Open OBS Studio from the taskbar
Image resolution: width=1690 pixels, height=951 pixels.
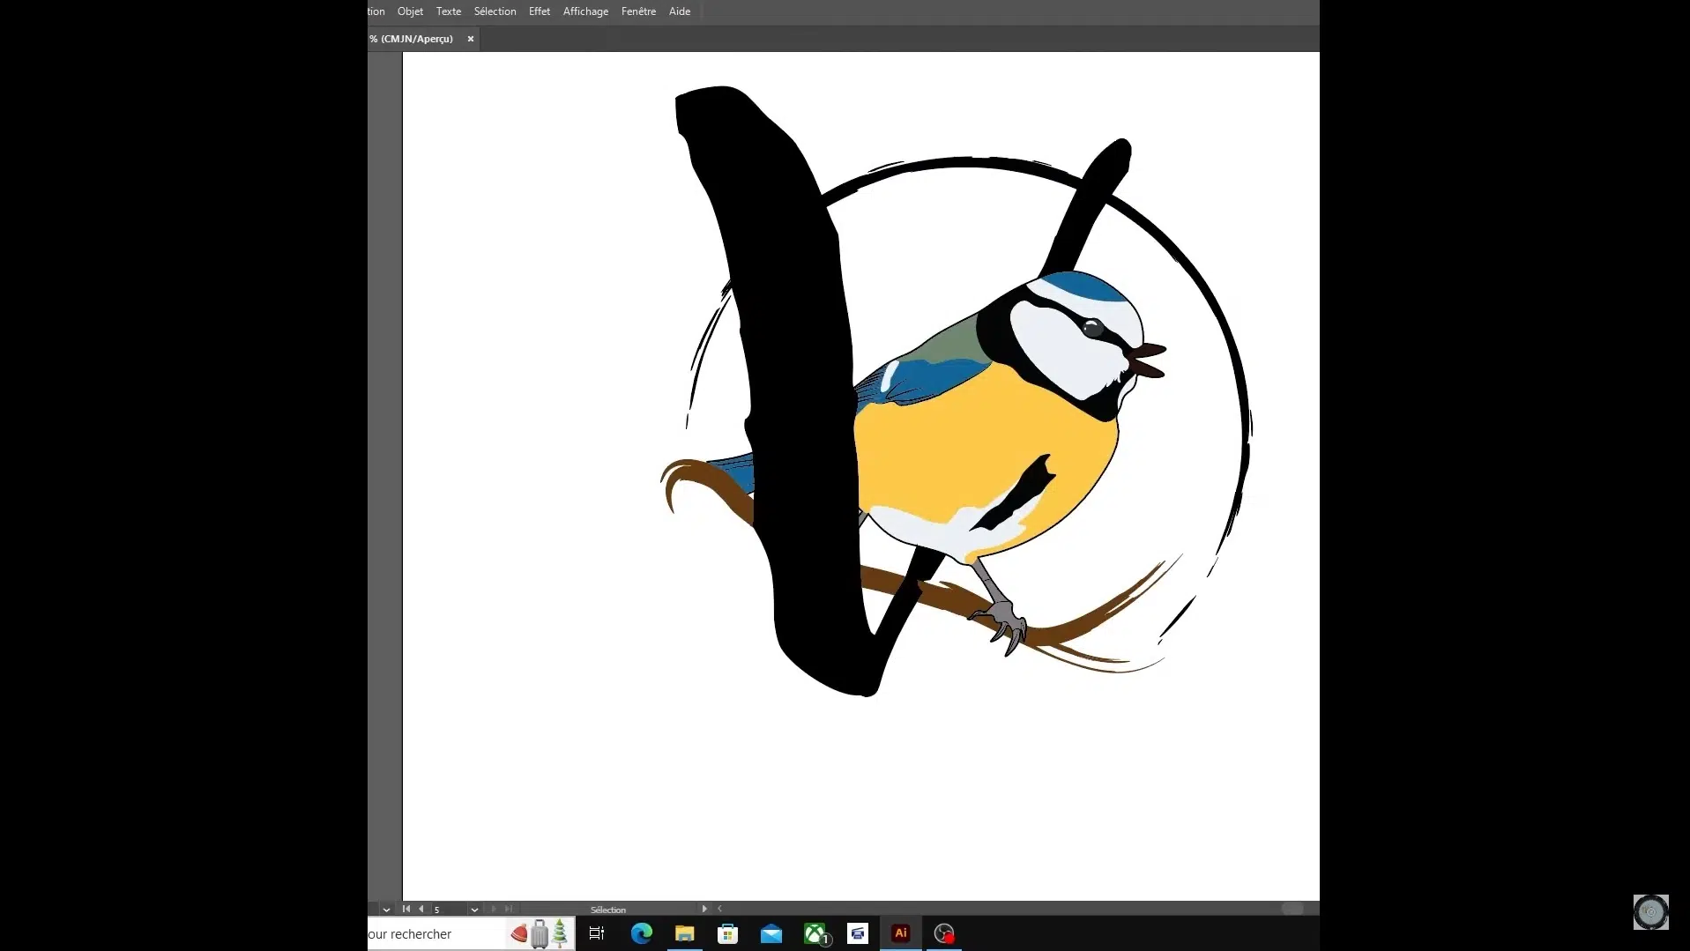point(944,933)
